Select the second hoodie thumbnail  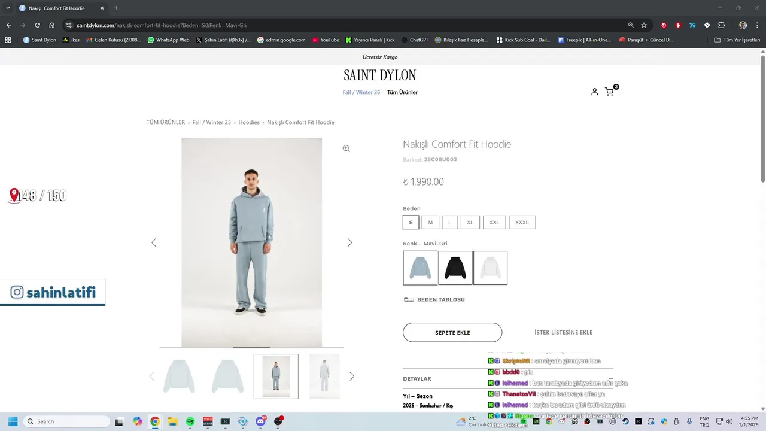(x=227, y=376)
